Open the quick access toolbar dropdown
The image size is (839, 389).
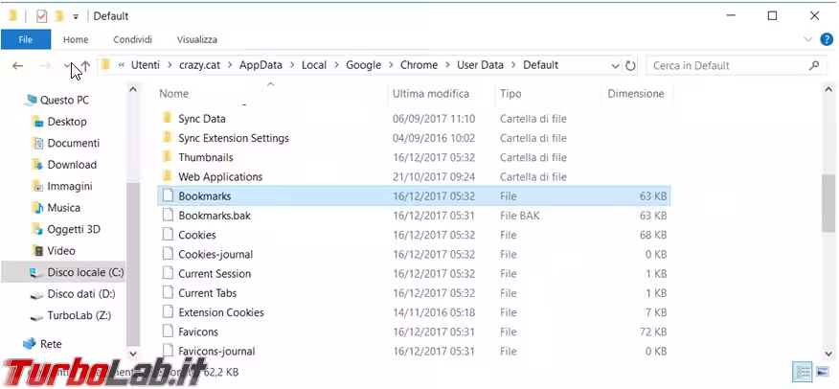(x=76, y=16)
